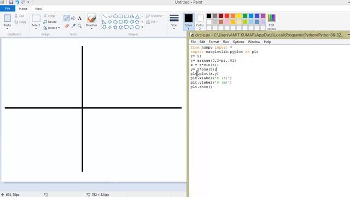Viewport: 350px width, 197px height.
Task: Activate the Color 2 background box
Action: [200, 22]
